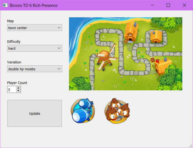
Task: Click the Player Count number field
Action: coord(12,90)
